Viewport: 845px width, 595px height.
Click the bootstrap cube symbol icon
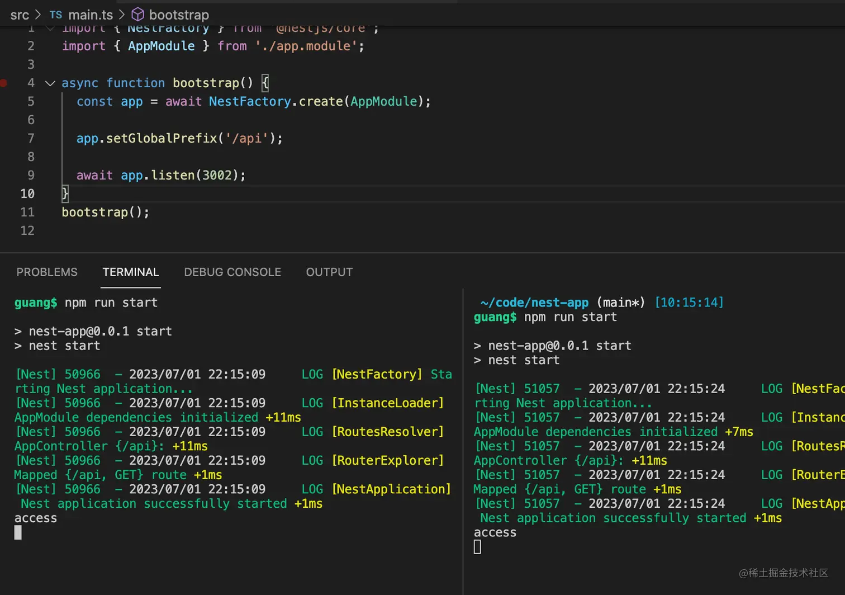[x=137, y=15]
